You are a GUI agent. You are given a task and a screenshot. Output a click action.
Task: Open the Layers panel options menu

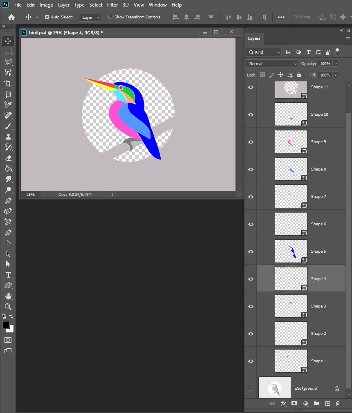348,39
